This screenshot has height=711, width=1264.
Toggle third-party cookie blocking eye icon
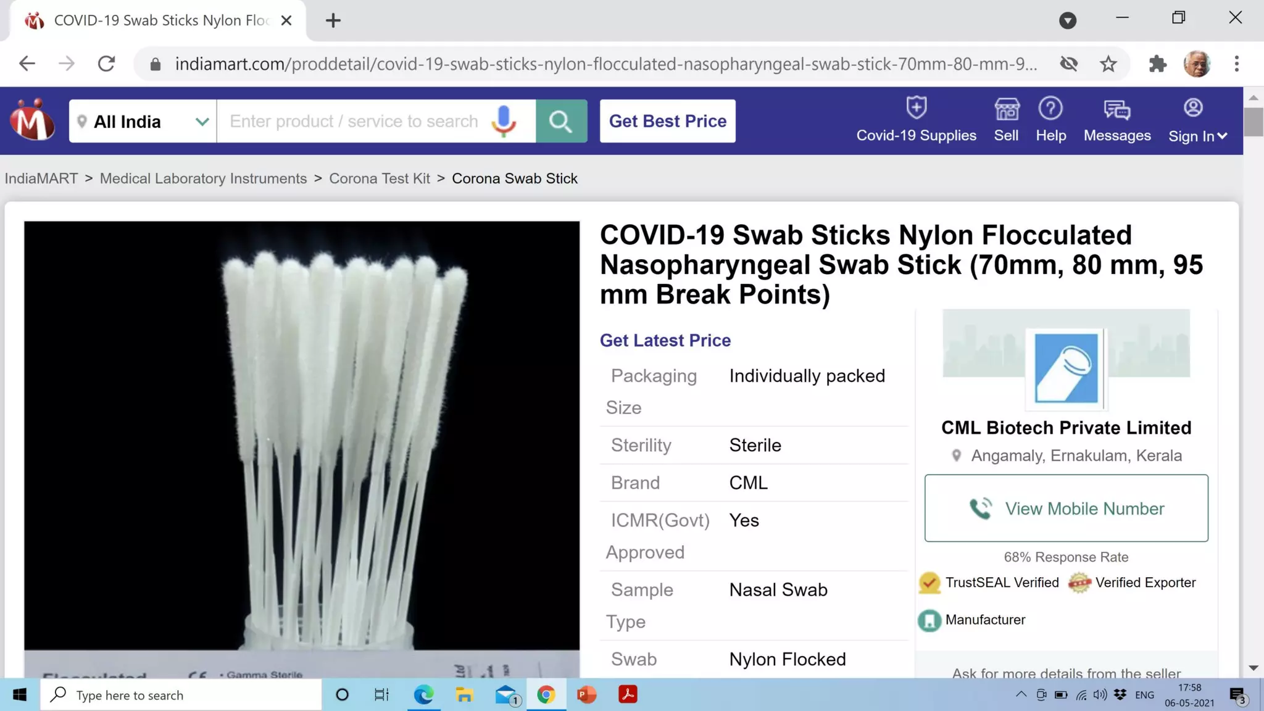pos(1069,64)
